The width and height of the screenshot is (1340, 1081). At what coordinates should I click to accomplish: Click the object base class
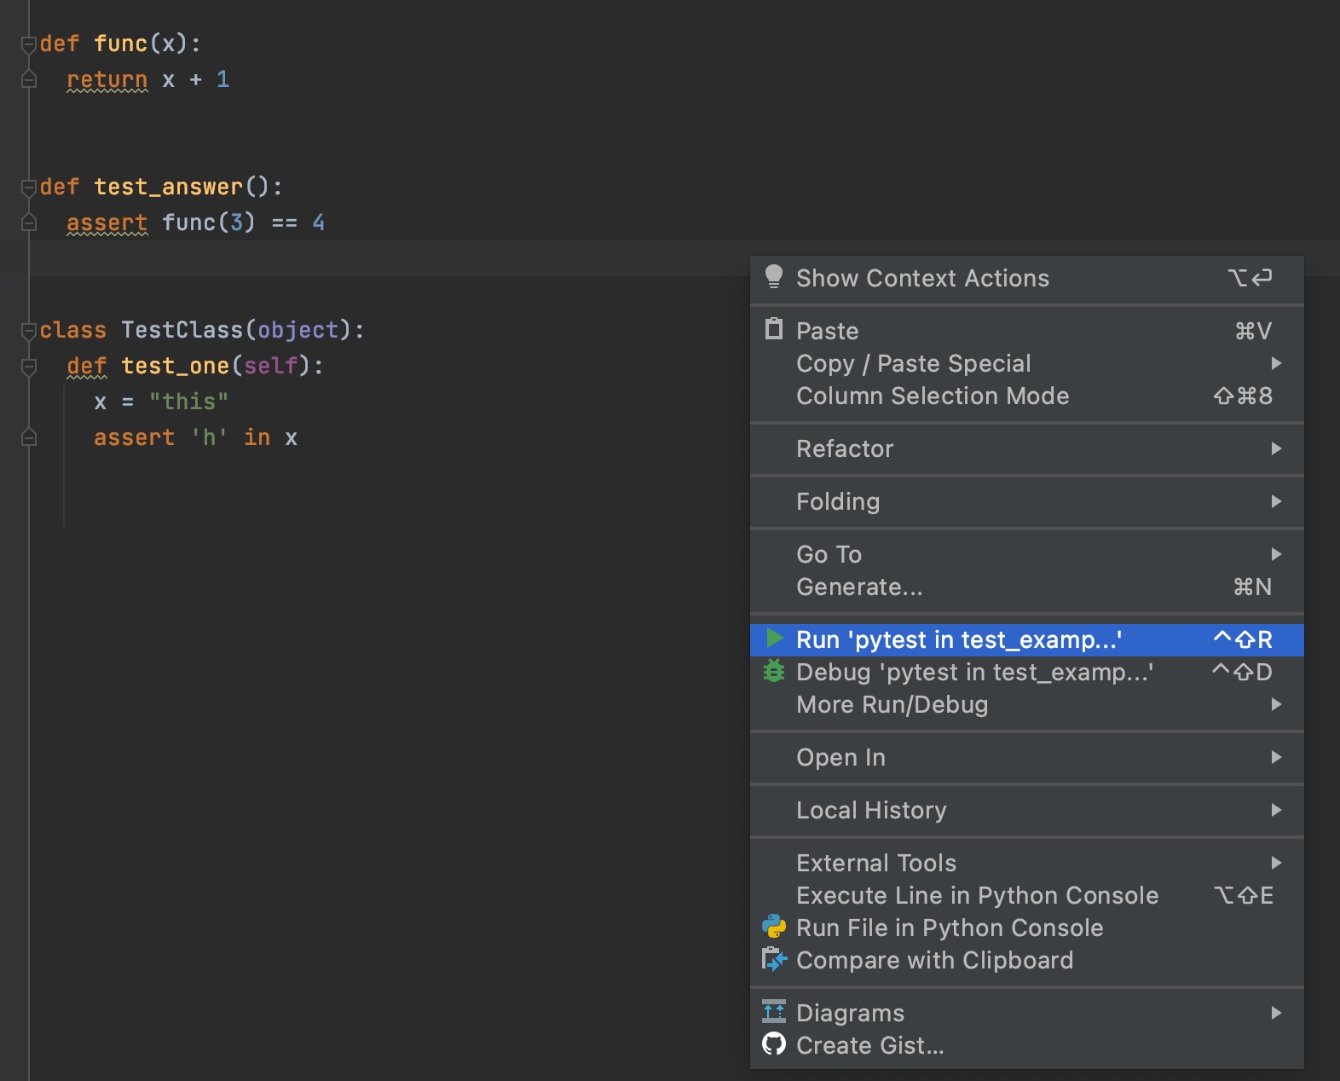298,330
